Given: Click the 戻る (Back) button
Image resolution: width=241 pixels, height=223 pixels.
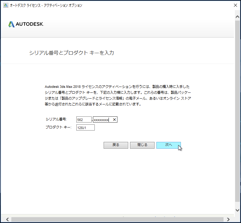Looking at the screenshot, I should point(116,145).
